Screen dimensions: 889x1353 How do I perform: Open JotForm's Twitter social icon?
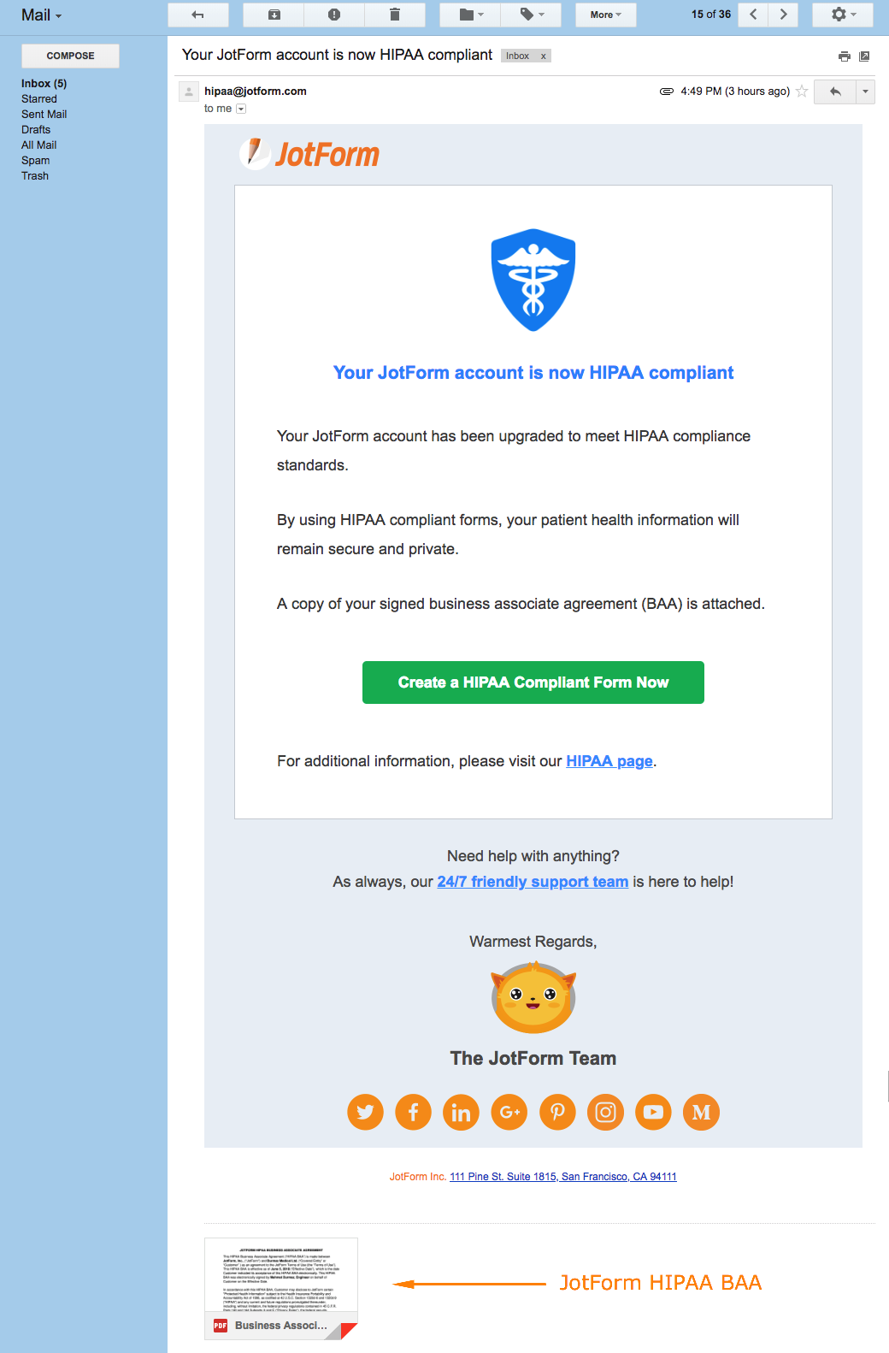coord(365,1112)
